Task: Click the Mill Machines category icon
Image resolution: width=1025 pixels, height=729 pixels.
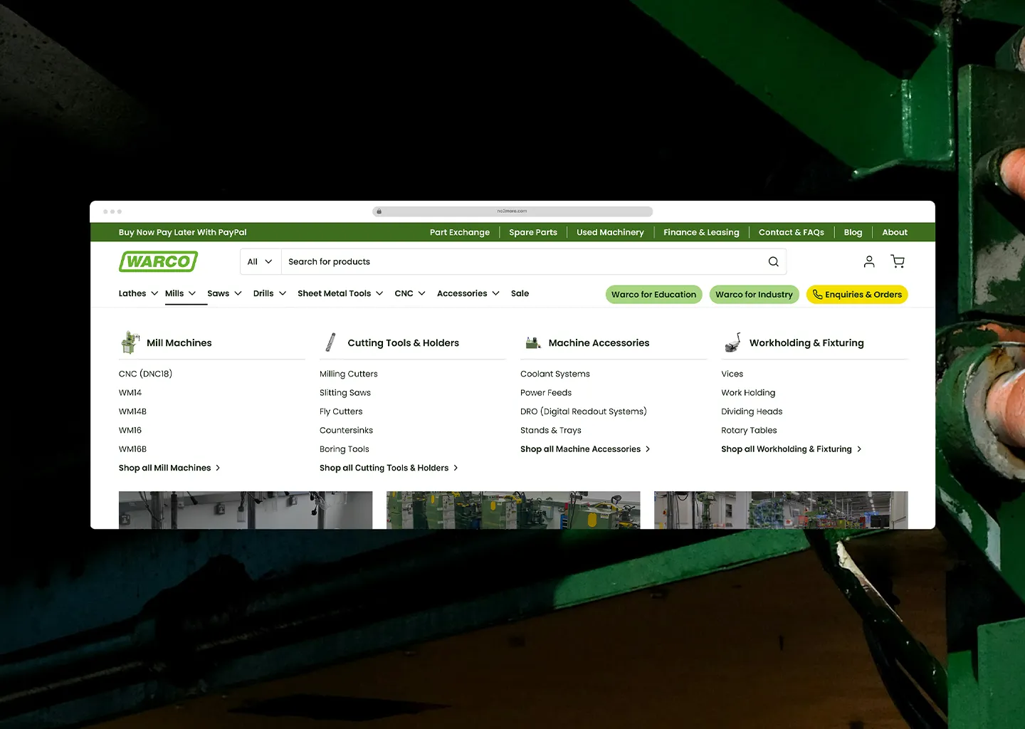Action: [x=130, y=342]
